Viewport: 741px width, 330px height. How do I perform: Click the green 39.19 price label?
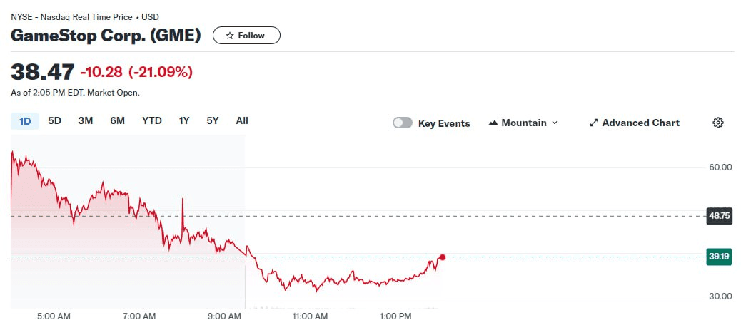coord(720,257)
